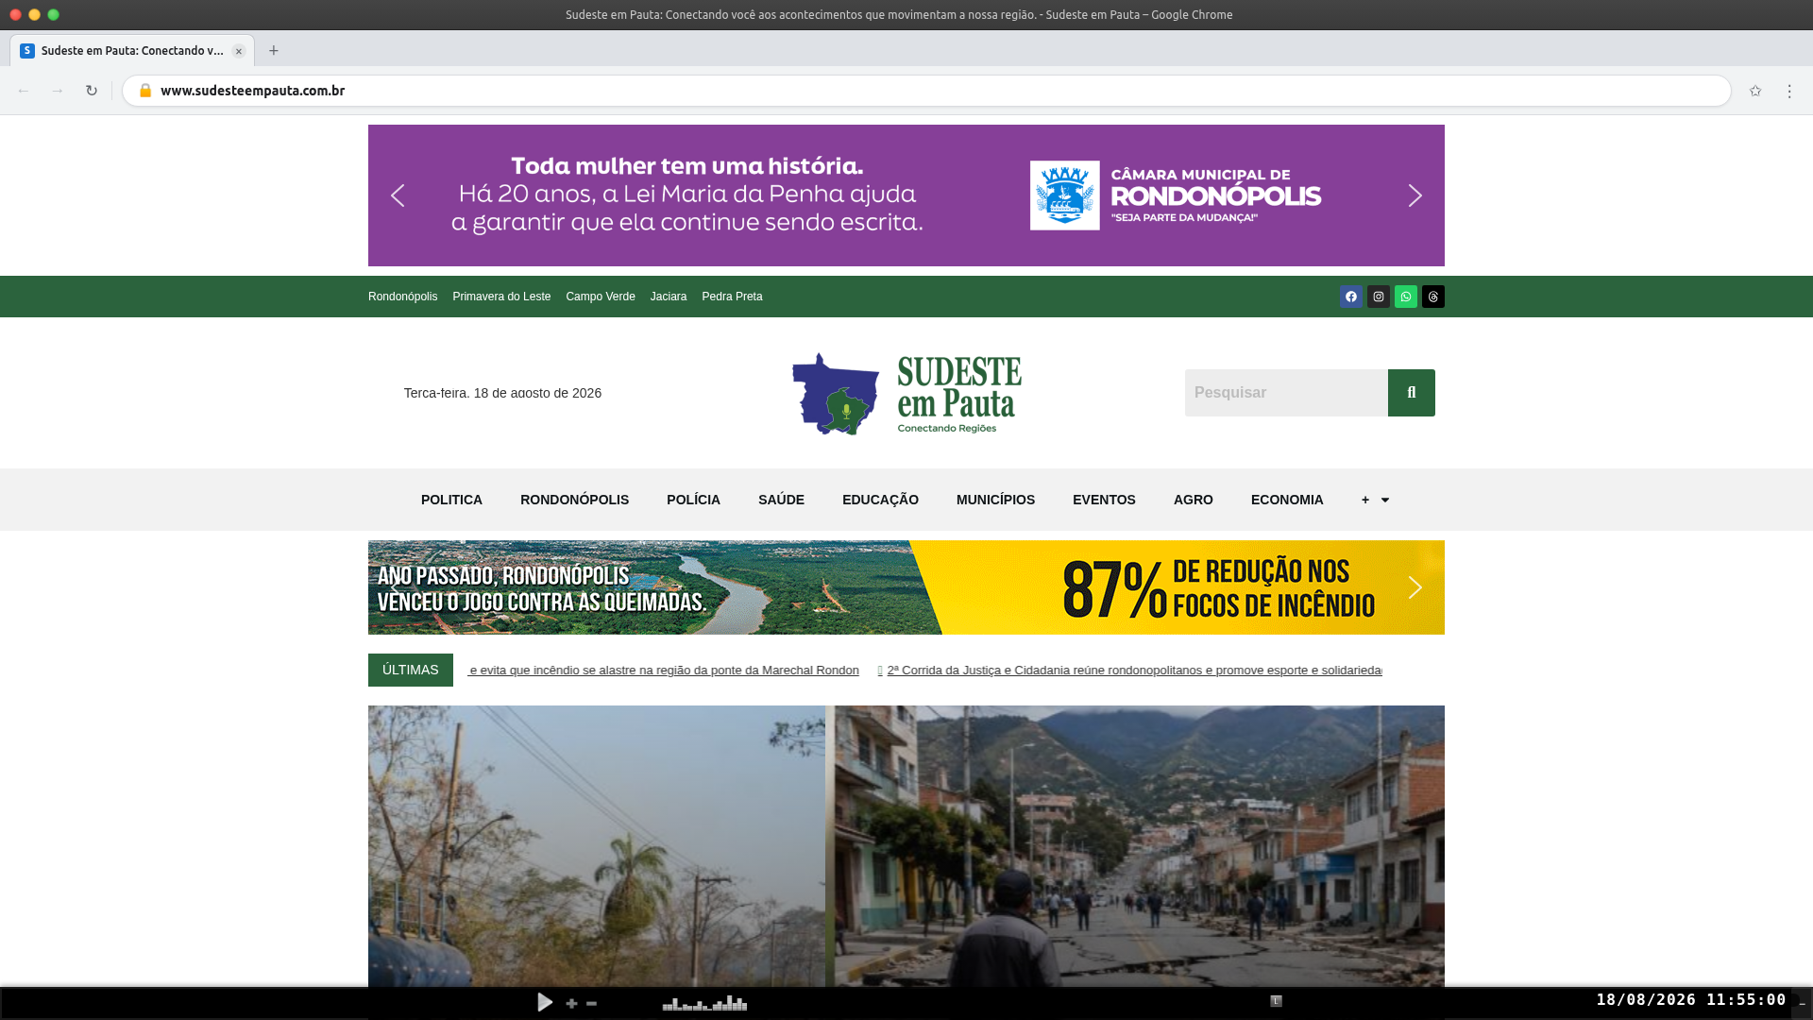Screen dimensions: 1813x1020
Task: Focus the Pesquisar search field
Action: (x=1286, y=393)
